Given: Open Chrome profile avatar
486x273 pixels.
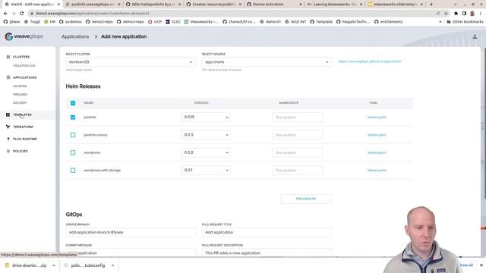Looking at the screenshot, I should click(472, 14).
